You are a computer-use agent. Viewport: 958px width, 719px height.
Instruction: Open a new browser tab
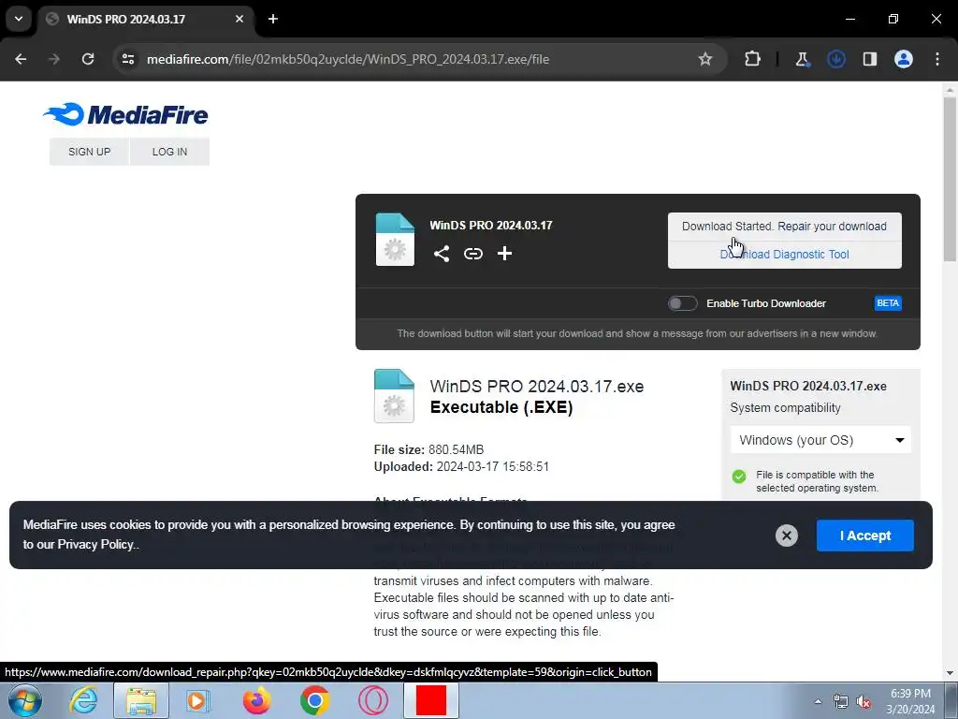(x=273, y=19)
